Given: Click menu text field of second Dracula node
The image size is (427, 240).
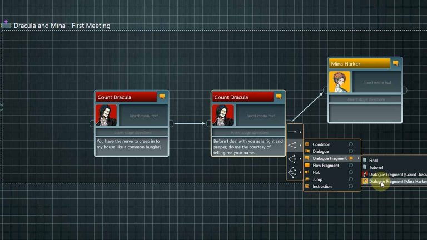Looking at the screenshot, I should (260, 116).
